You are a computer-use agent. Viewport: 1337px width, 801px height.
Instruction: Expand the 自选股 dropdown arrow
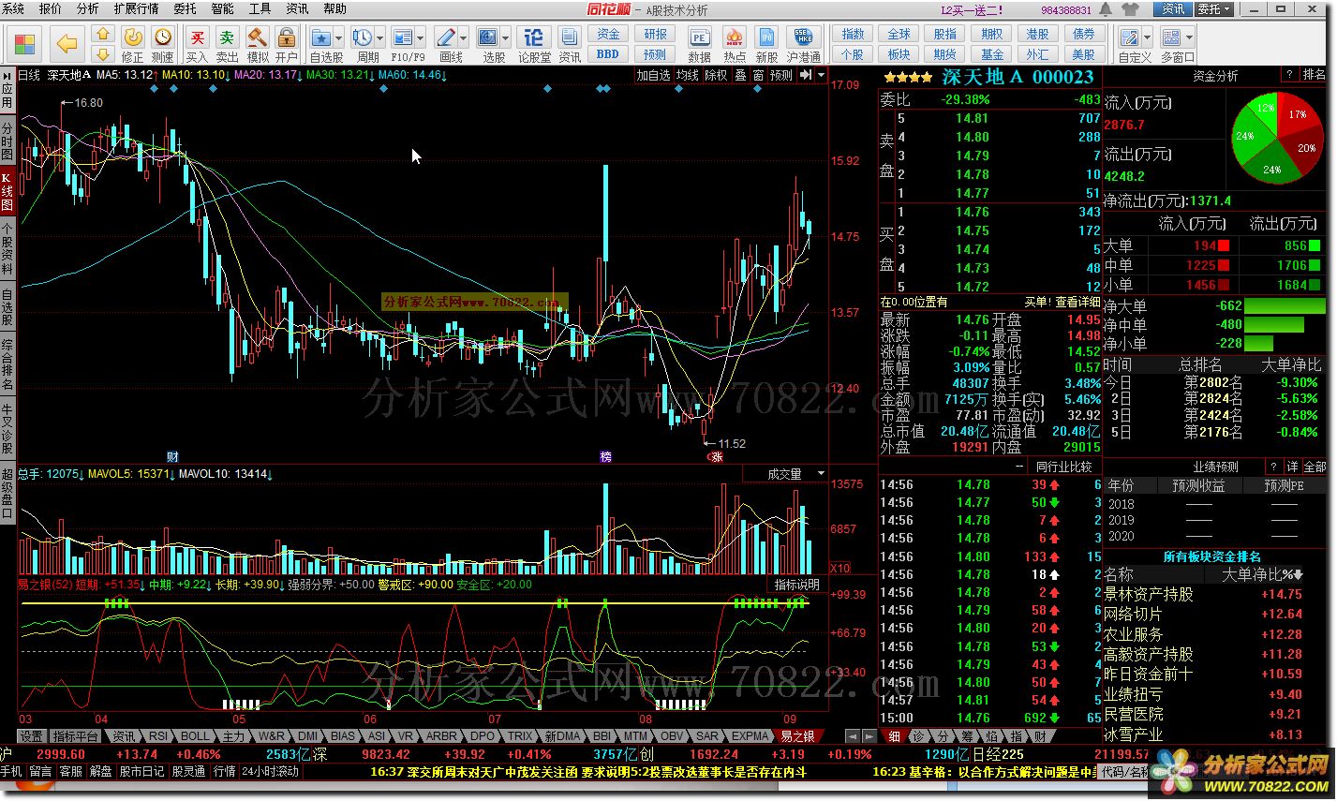(x=339, y=38)
